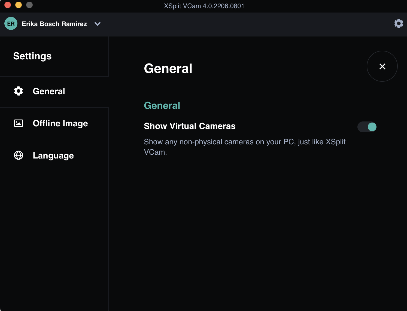The height and width of the screenshot is (311, 407).
Task: Close the window using the red button
Action: pos(8,5)
